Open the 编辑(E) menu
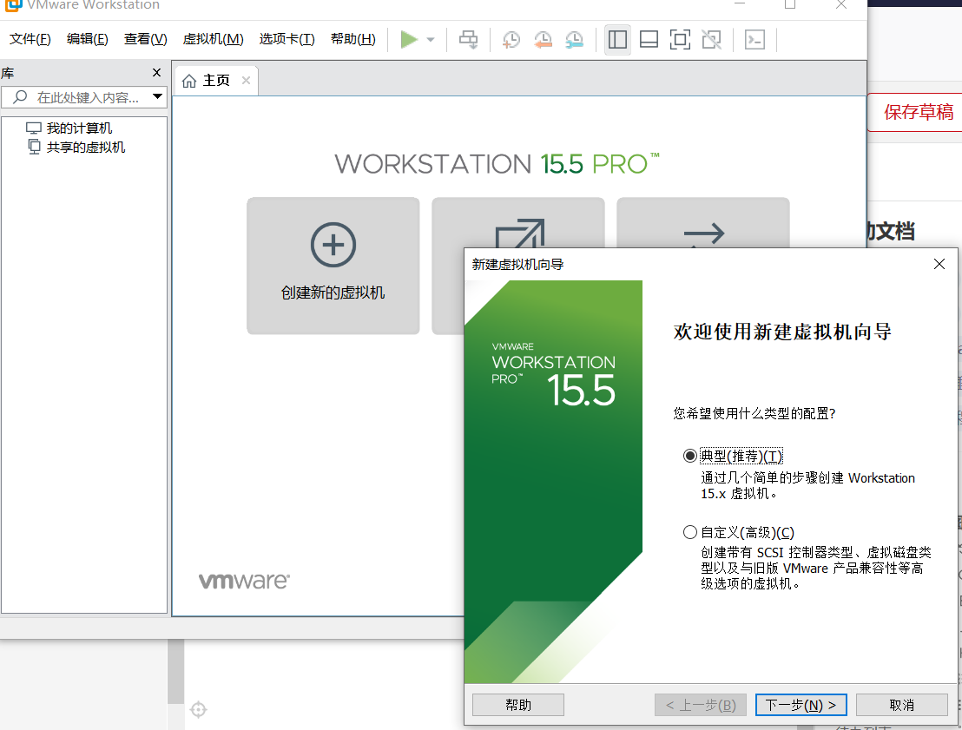This screenshot has height=730, width=962. pos(87,39)
